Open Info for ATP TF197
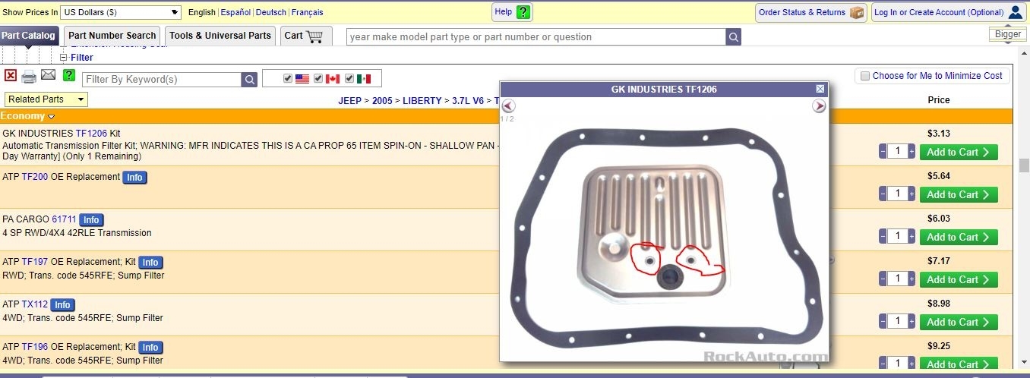Viewport: 1030px width, 378px height. coord(150,263)
